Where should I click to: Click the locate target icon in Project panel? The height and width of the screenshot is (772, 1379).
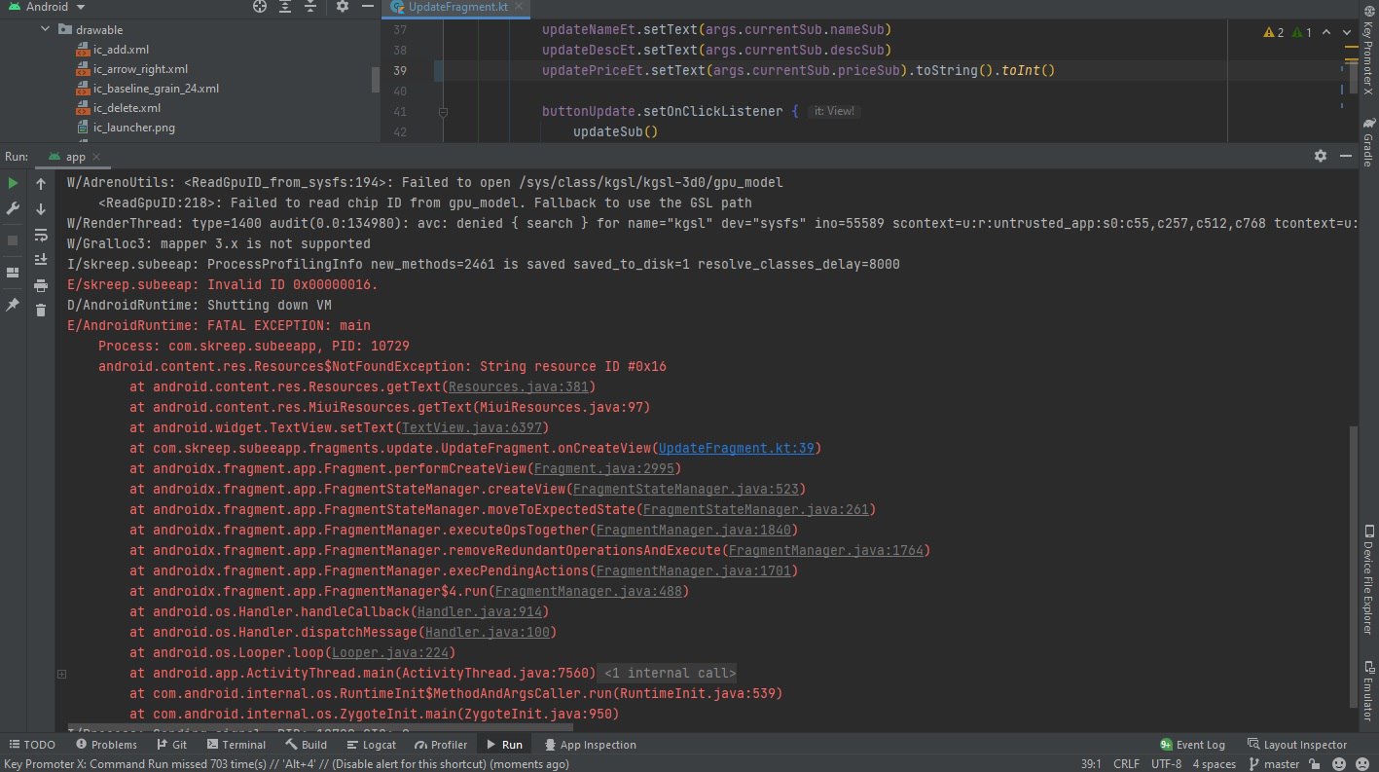click(259, 7)
